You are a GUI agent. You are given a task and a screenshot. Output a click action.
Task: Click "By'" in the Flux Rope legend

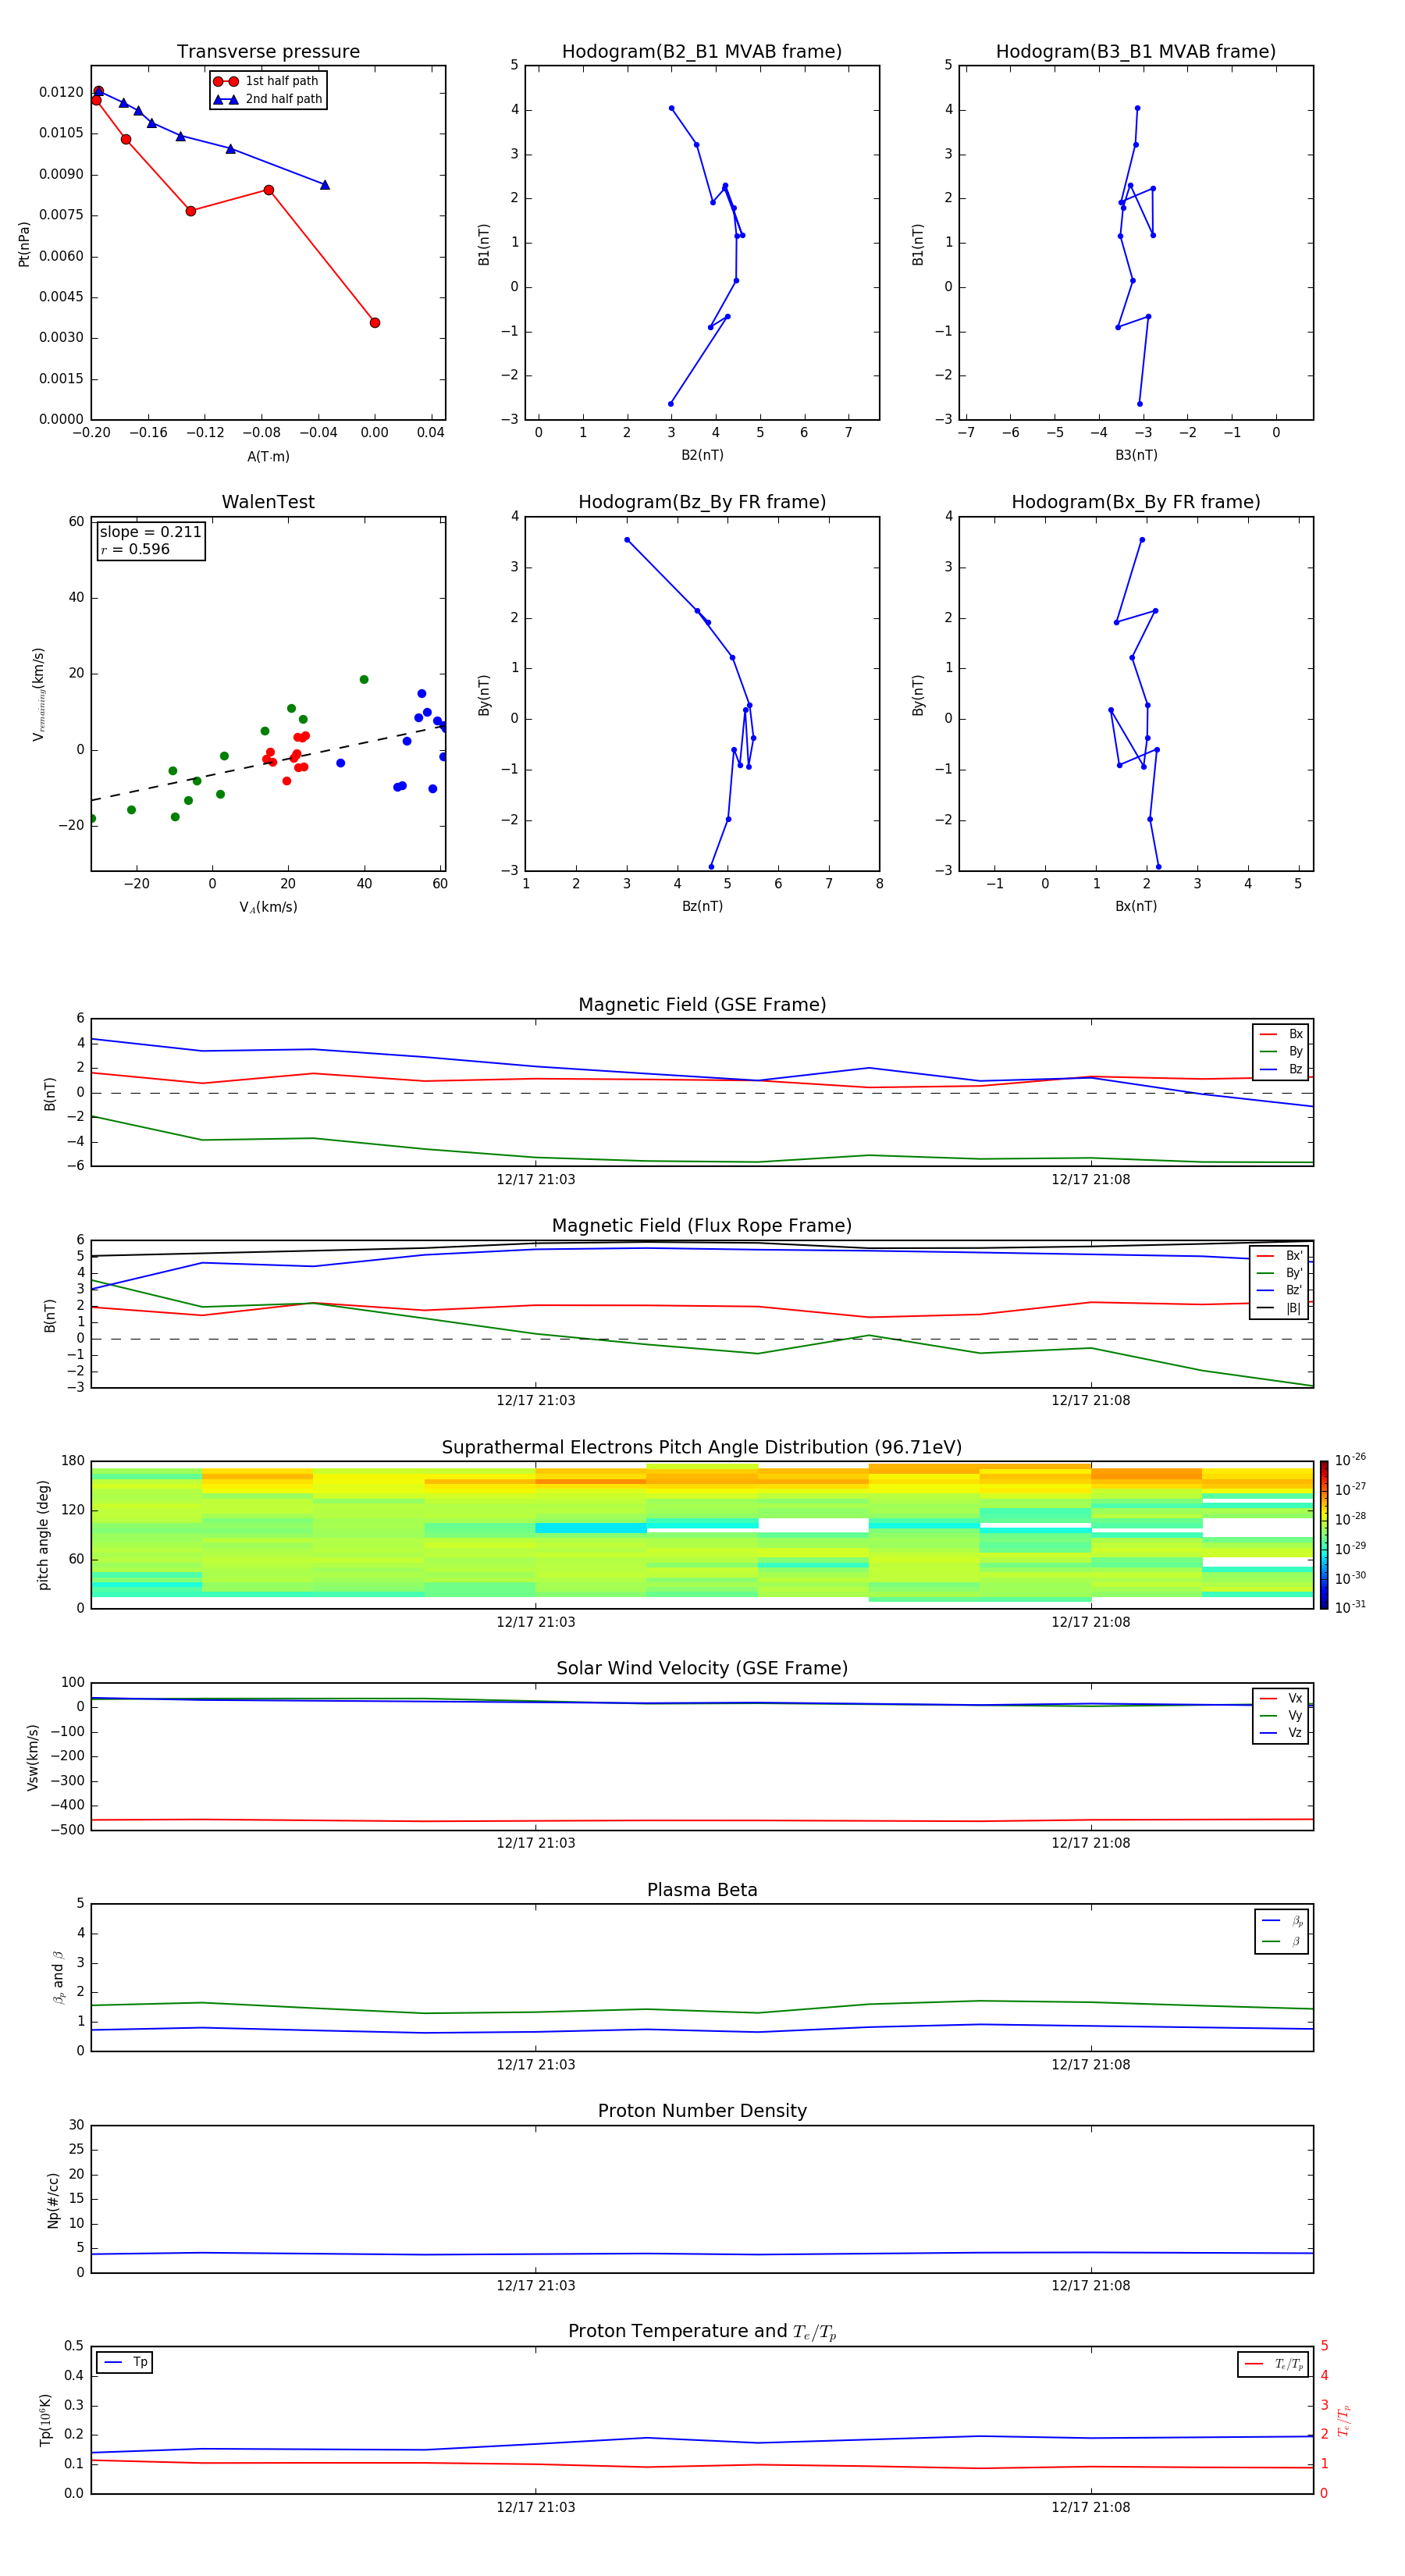click(1280, 1273)
